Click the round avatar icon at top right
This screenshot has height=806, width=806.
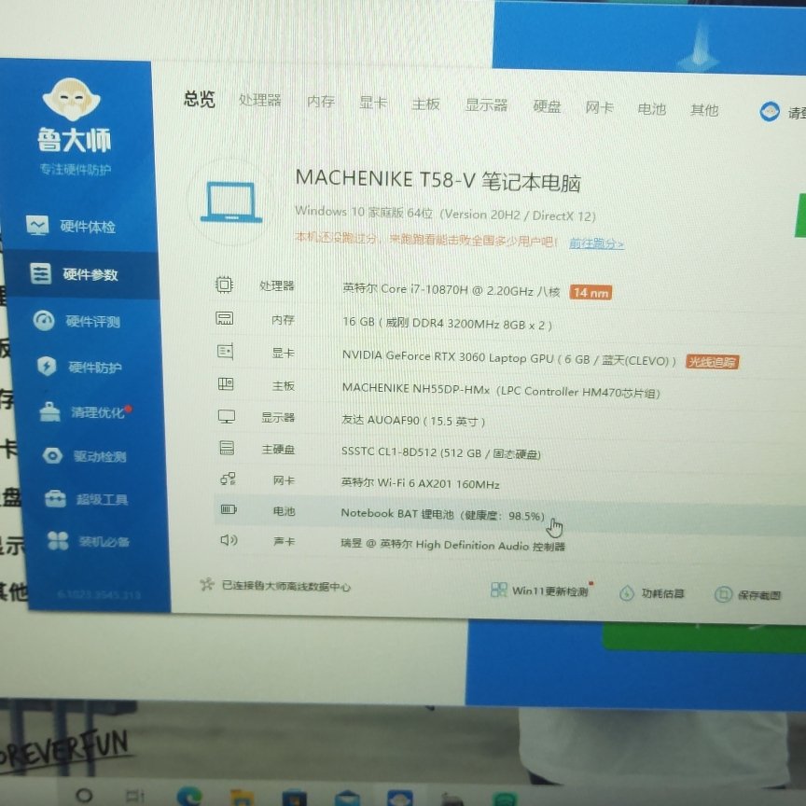point(770,112)
